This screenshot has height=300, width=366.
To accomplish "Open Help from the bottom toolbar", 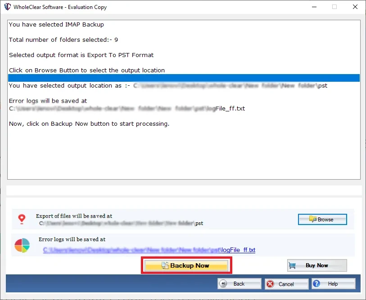I will coord(333,283).
